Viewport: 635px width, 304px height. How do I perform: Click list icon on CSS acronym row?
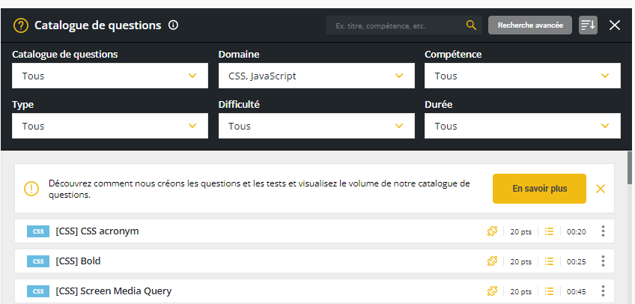click(x=549, y=231)
